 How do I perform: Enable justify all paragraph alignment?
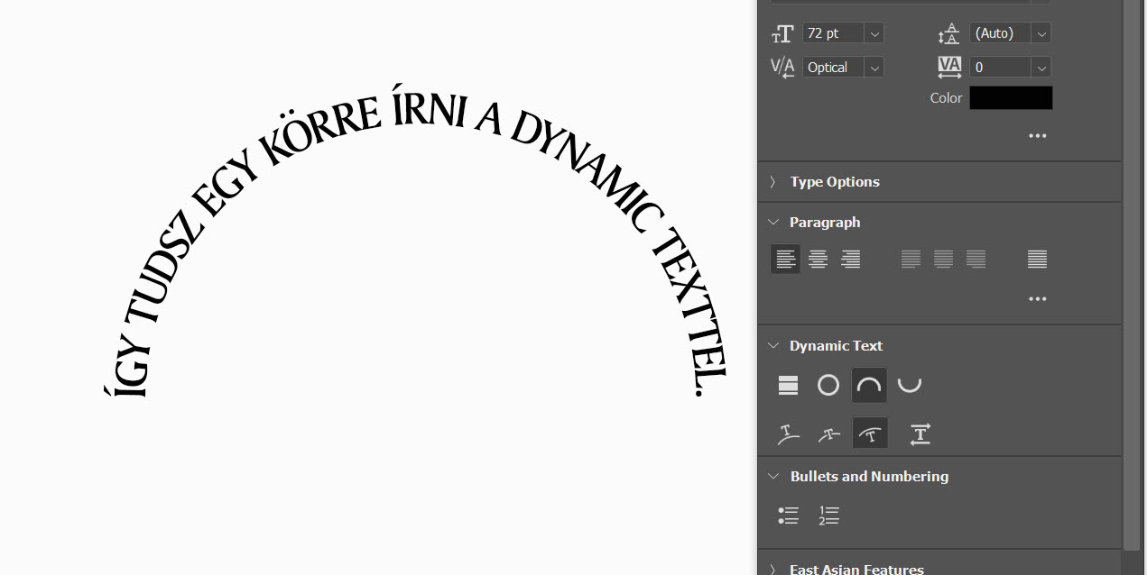[x=1037, y=260]
